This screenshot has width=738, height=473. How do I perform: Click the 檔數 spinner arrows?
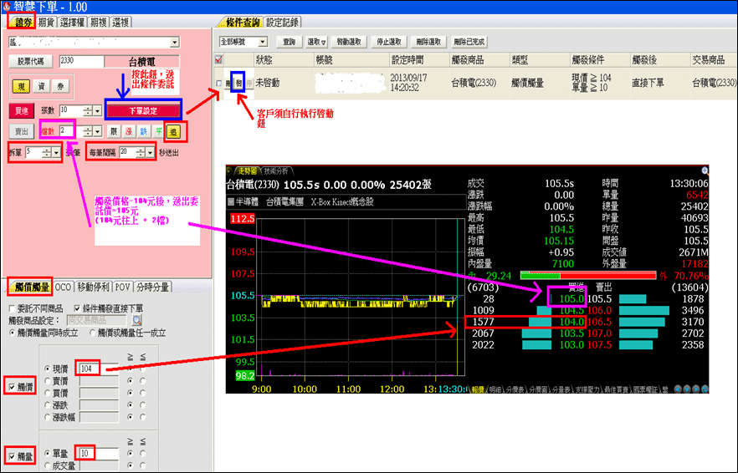88,132
